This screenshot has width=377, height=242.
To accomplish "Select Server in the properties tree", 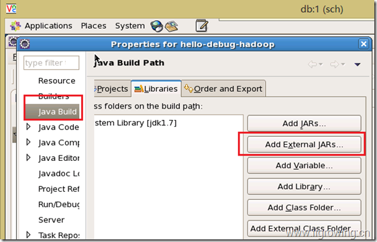I will 51,220.
